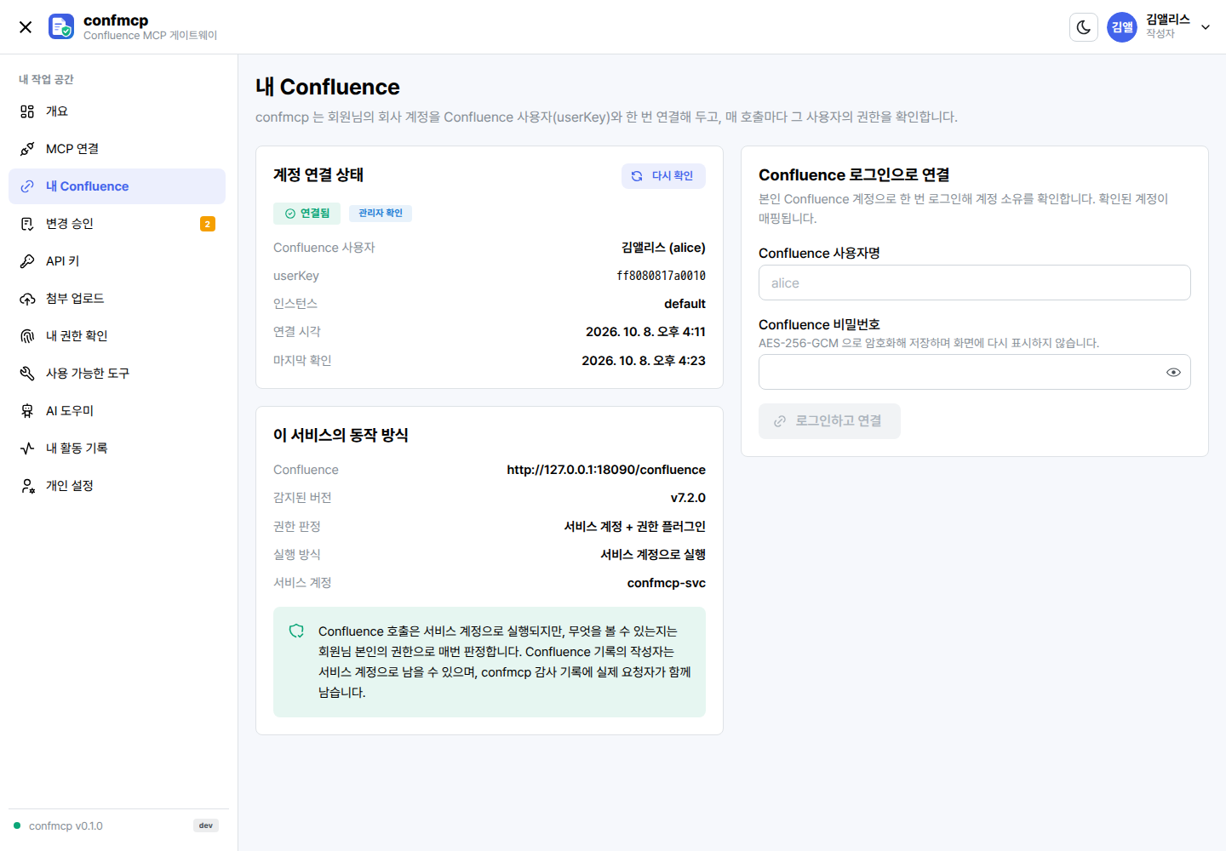Click the 내 Confluence link icon in the sidebar
This screenshot has width=1226, height=851.
[x=27, y=186]
